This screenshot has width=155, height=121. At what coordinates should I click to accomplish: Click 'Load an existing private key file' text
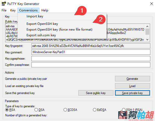(x=24, y=86)
